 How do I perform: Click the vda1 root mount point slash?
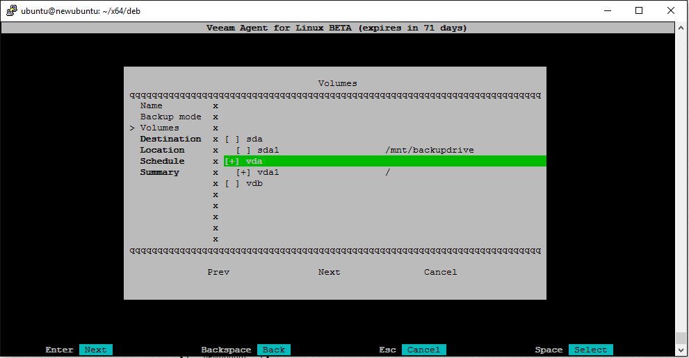point(387,173)
